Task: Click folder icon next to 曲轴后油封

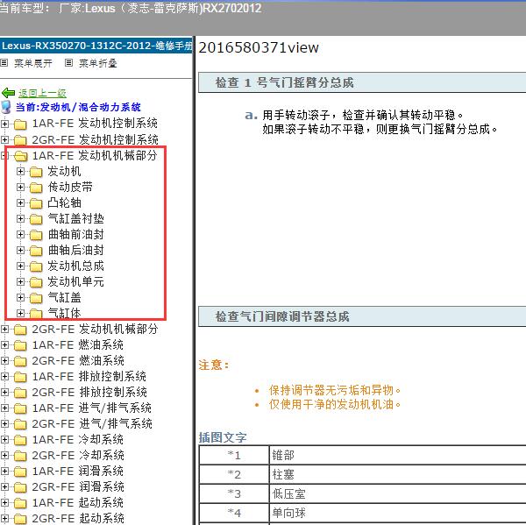Action: (36, 251)
